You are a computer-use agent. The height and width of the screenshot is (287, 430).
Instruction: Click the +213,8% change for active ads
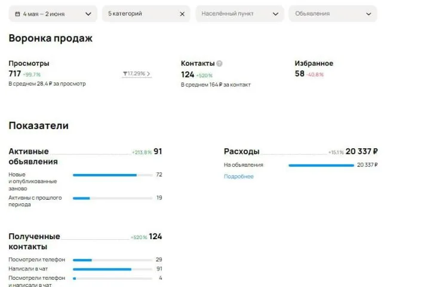(142, 152)
